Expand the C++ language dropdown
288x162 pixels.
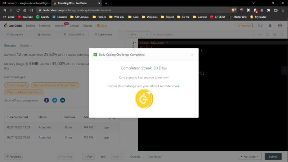(135, 35)
